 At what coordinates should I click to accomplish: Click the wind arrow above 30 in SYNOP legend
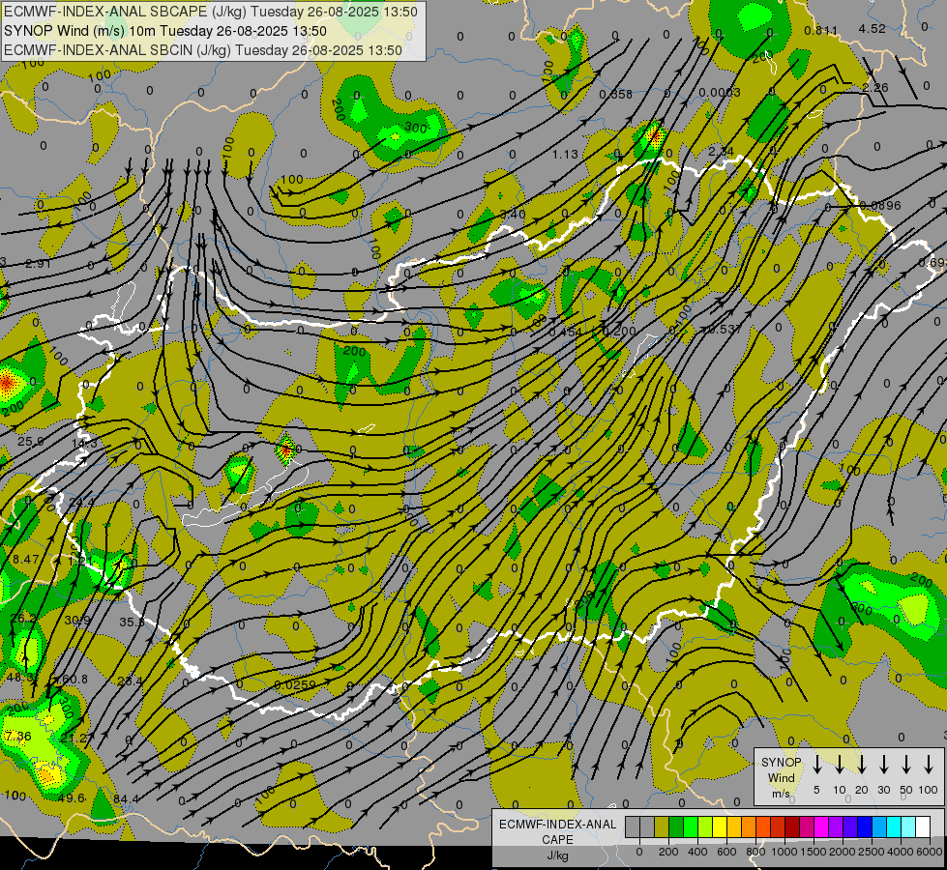click(883, 765)
